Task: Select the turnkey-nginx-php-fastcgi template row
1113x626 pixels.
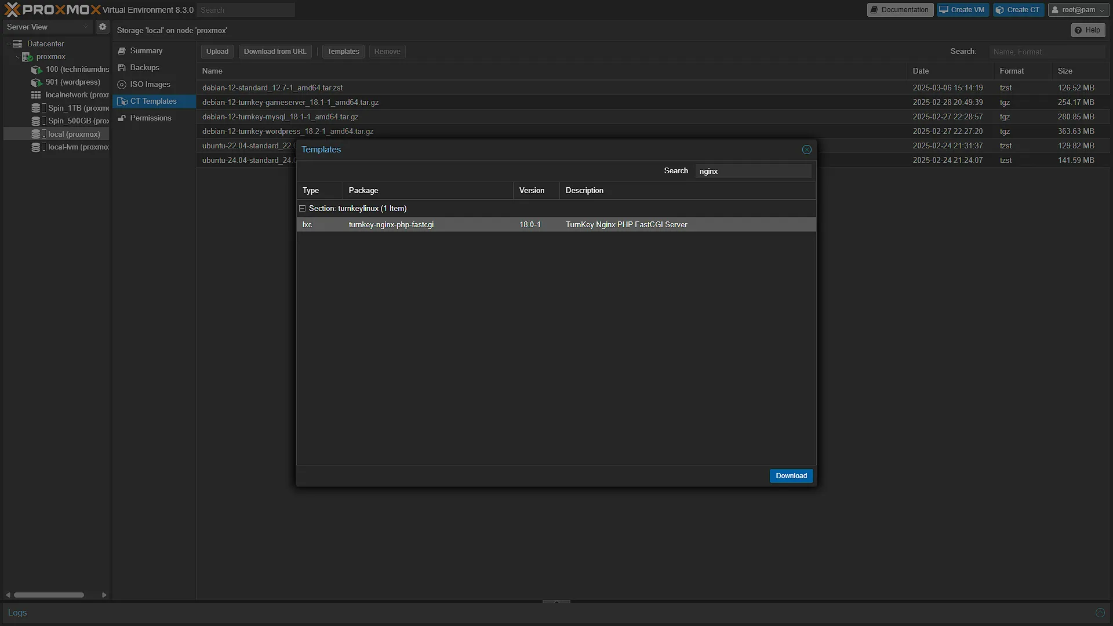Action: tap(556, 225)
